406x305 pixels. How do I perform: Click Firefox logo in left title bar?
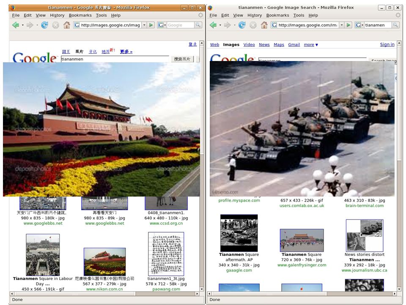point(12,8)
